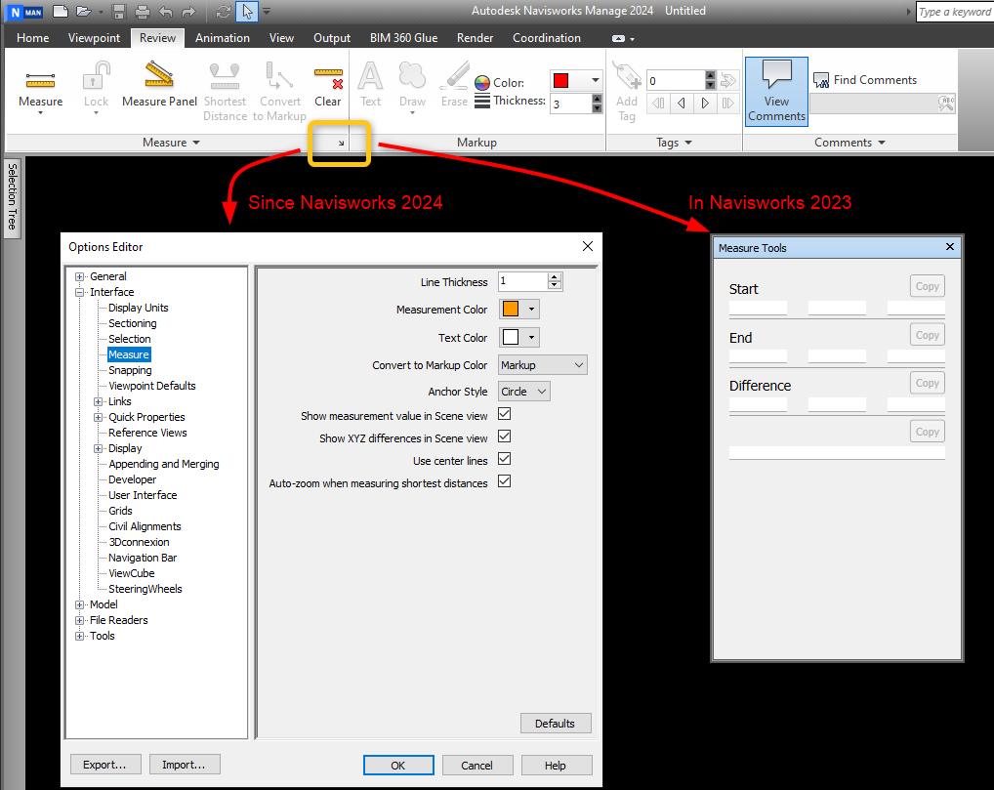The height and width of the screenshot is (790, 994).
Task: Click the Find Comments icon
Action: [821, 80]
